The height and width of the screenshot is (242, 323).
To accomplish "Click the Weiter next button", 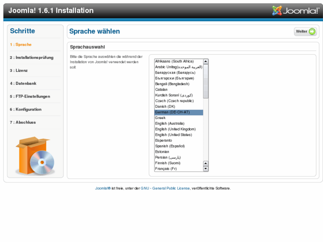I will click(x=305, y=32).
